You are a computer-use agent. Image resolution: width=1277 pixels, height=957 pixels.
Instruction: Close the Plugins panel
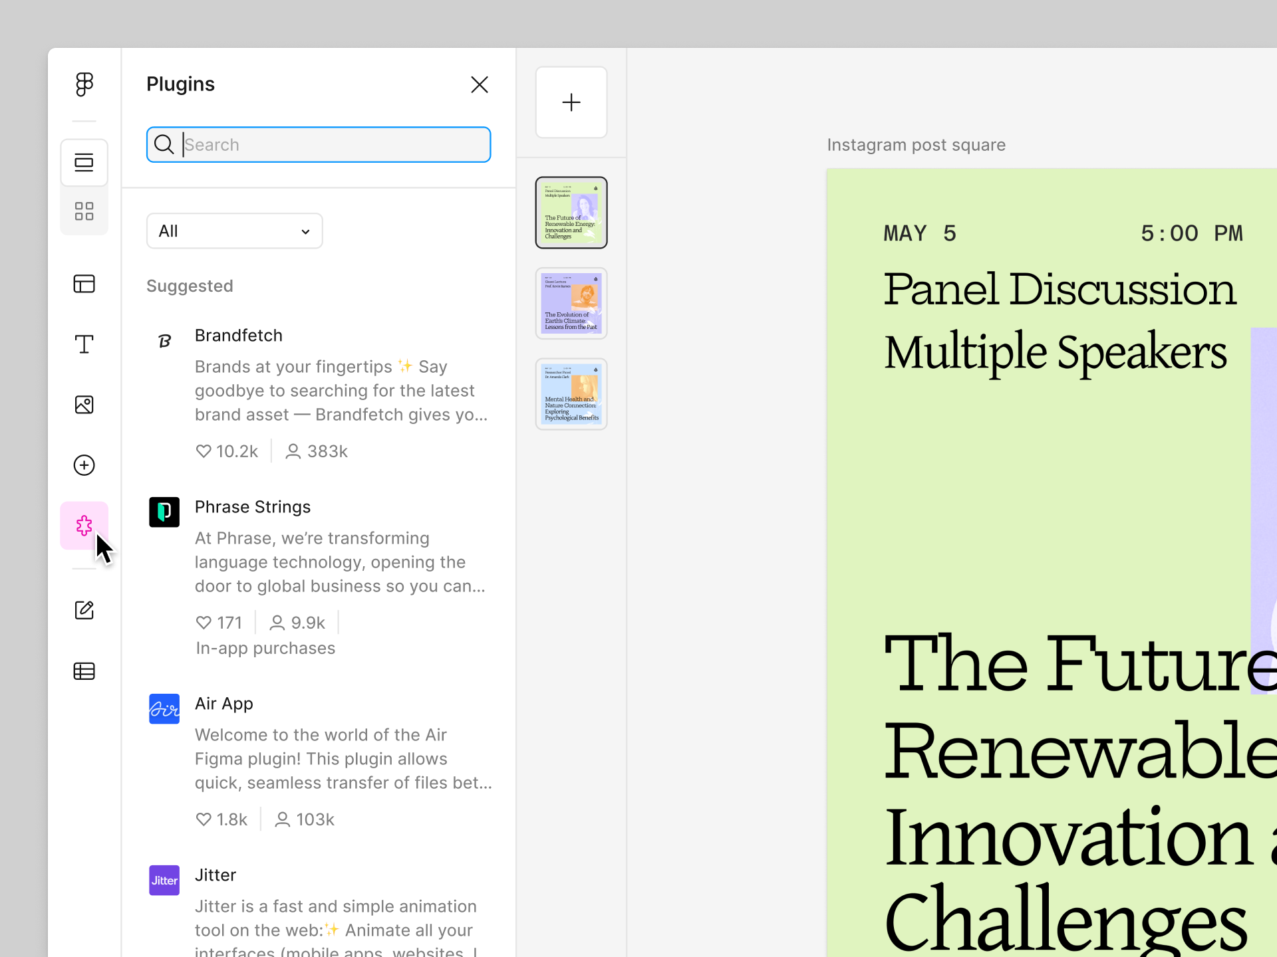480,84
